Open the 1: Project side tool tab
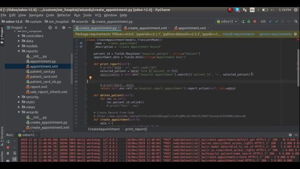Image resolution: width=300 pixels, height=169 pixels. [2, 35]
